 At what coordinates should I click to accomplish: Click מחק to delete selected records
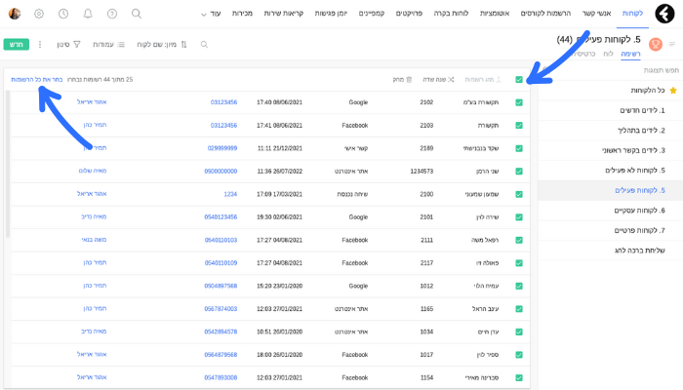click(x=402, y=79)
